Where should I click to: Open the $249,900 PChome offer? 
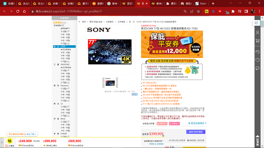pos(29,143)
